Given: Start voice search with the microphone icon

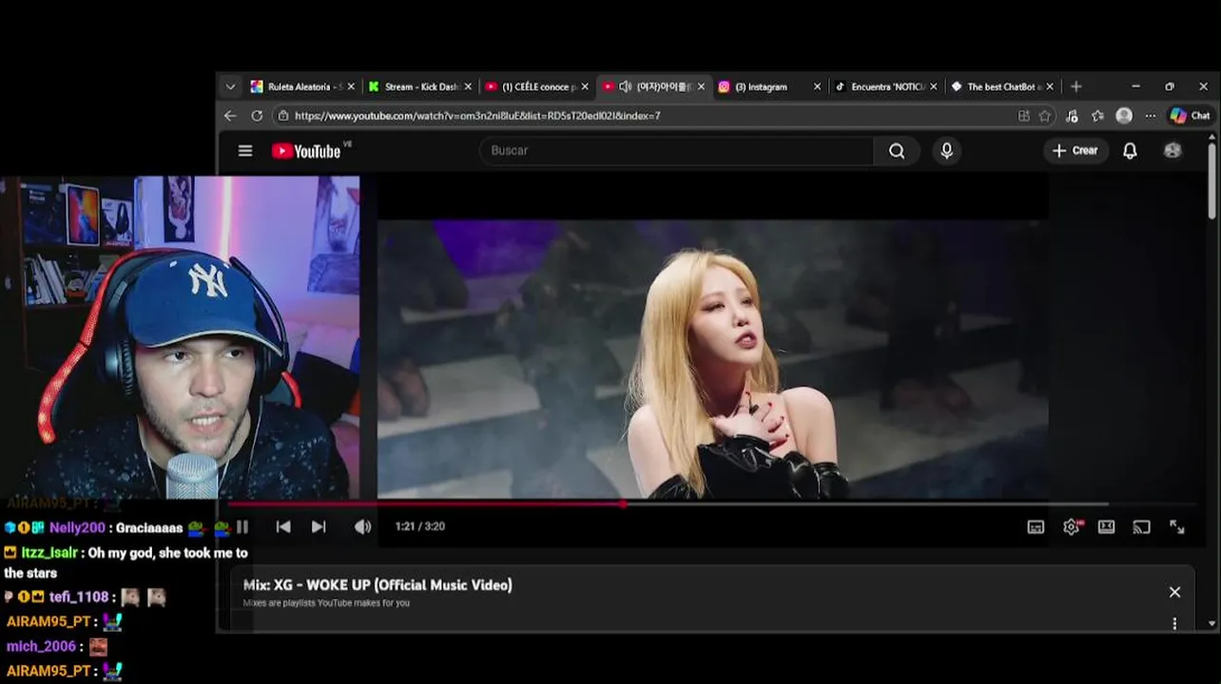Looking at the screenshot, I should pos(946,151).
